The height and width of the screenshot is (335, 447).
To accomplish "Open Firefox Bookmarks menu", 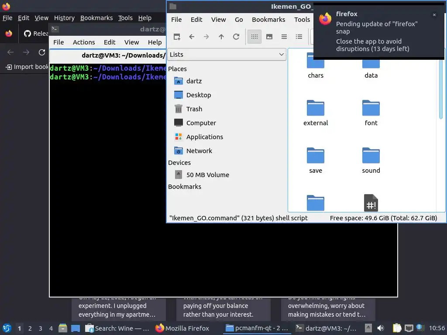I will (96, 18).
